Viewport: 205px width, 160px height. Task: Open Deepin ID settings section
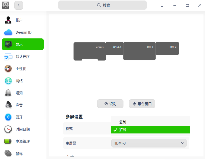(23, 32)
